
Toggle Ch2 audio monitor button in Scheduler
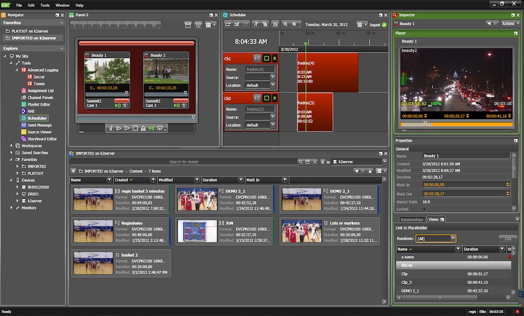257,98
